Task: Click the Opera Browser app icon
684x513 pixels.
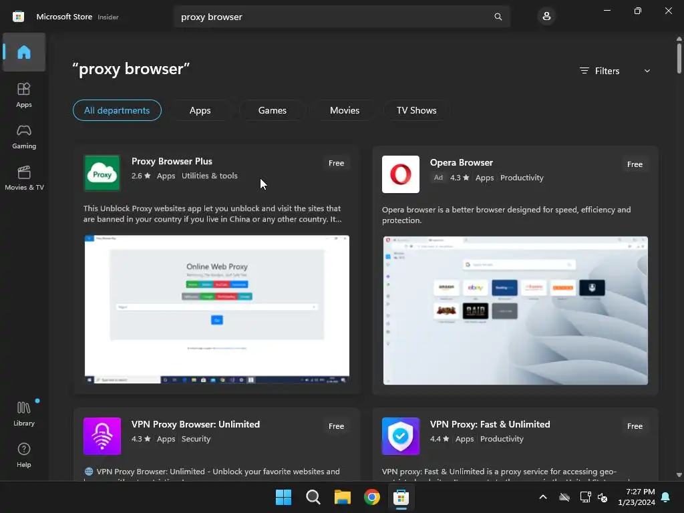Action: tap(401, 174)
